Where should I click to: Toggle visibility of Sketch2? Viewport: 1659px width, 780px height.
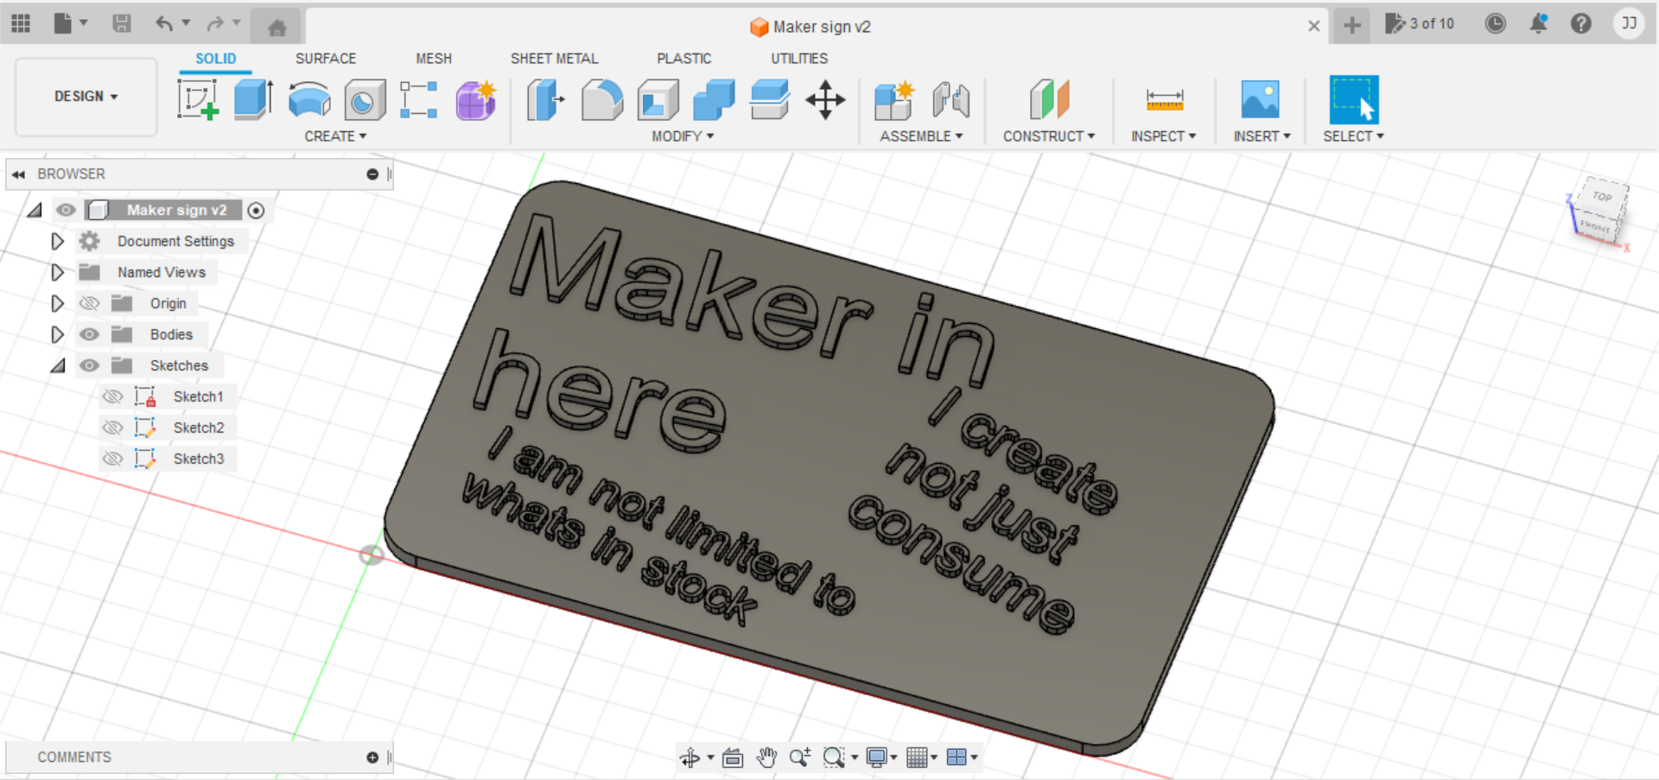pos(113,427)
